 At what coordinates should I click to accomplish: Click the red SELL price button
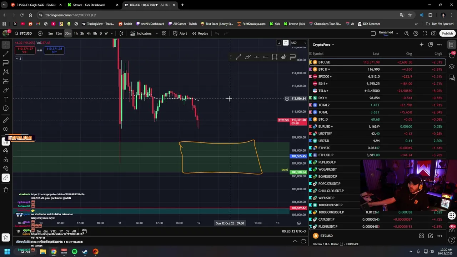(x=25, y=50)
